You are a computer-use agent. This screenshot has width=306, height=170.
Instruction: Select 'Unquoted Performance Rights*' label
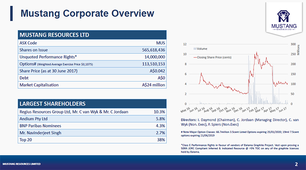(x=48, y=57)
